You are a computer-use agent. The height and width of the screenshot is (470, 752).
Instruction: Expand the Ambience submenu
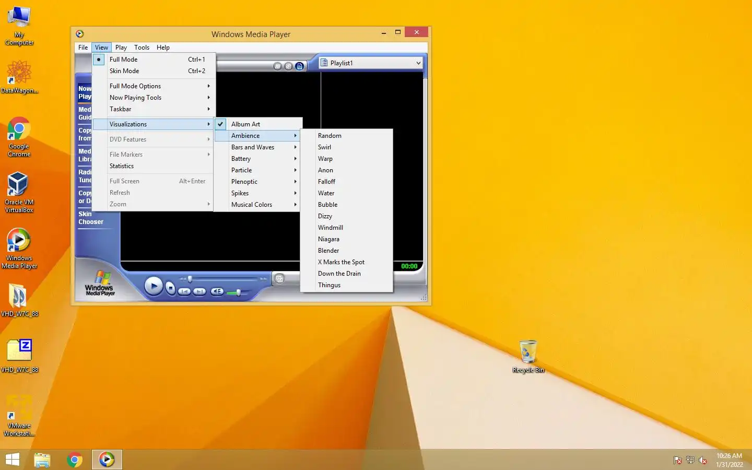(x=258, y=136)
